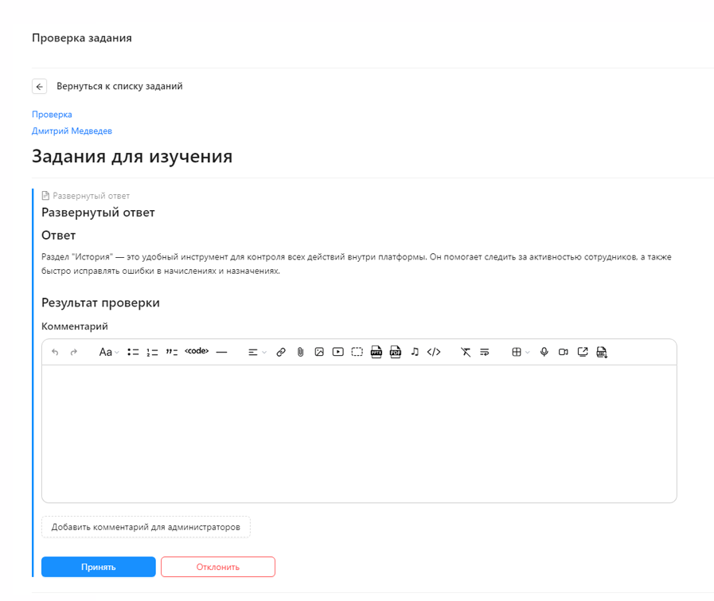Viewport: 714px width, 601px height.
Task: Attach a file with the paperclip icon
Action: pos(300,352)
